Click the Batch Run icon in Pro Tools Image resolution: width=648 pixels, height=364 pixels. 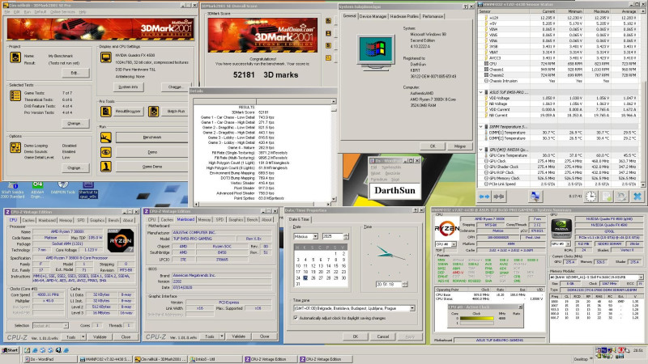point(153,111)
